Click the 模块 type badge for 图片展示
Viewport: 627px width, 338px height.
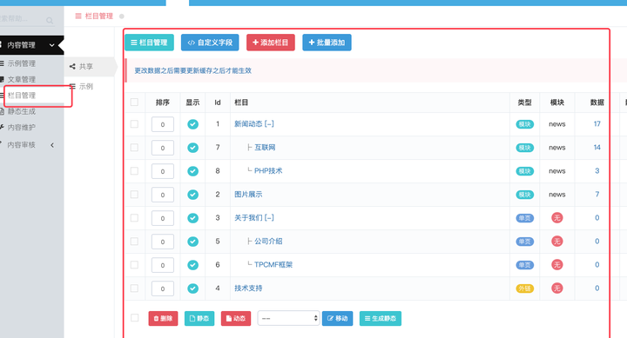click(524, 195)
